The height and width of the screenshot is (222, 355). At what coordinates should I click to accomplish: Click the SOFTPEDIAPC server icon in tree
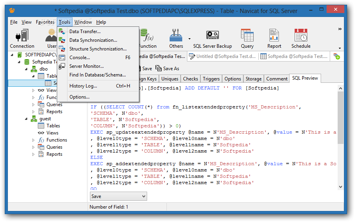click(20, 55)
